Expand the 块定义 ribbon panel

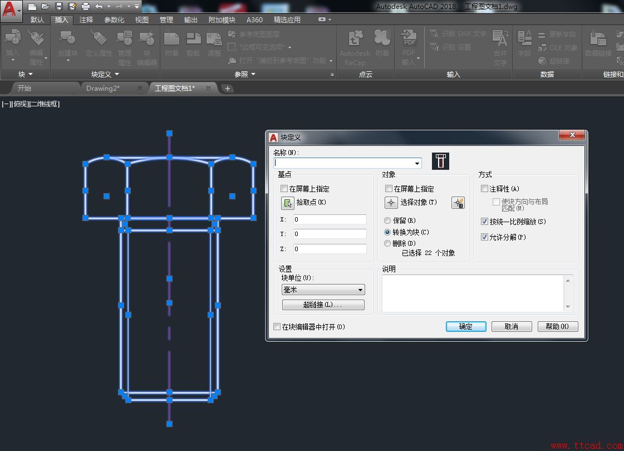[105, 74]
